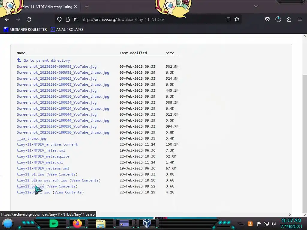Open the volume speaker tray icon
Viewport: 307px width, 230px height.
pos(274,223)
